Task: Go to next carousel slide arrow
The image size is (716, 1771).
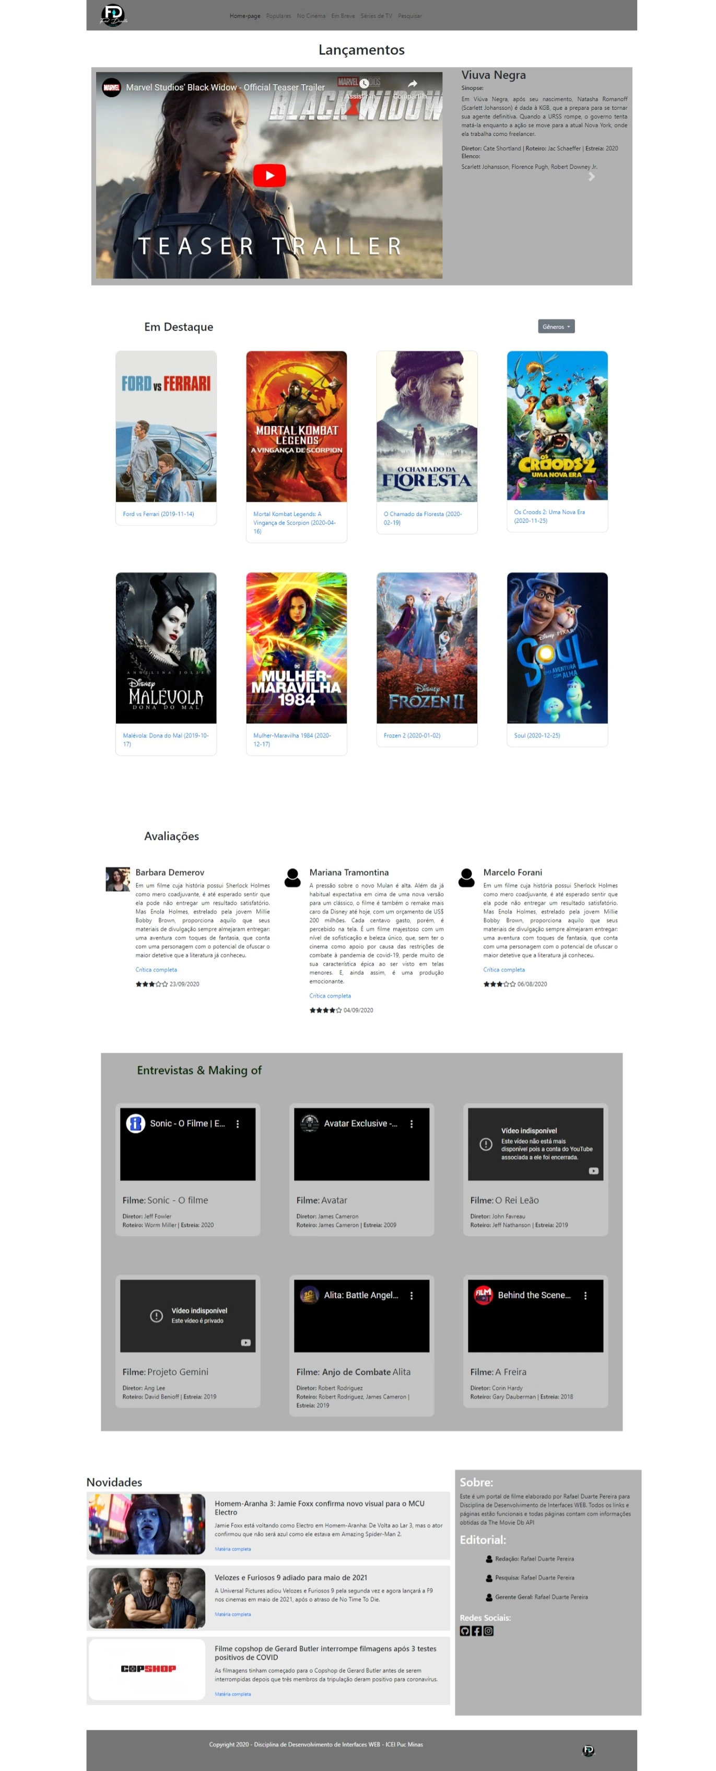Action: coord(591,177)
